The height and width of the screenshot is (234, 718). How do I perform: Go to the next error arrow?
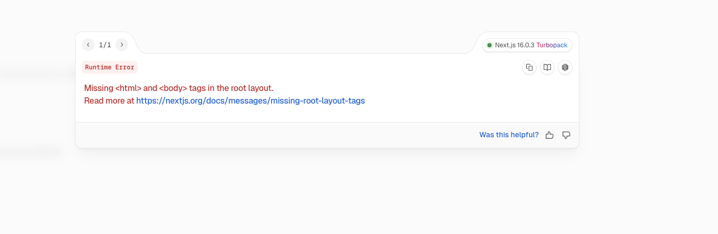[122, 45]
